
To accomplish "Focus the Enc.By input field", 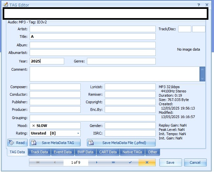I will pyautogui.click(x=130, y=110).
